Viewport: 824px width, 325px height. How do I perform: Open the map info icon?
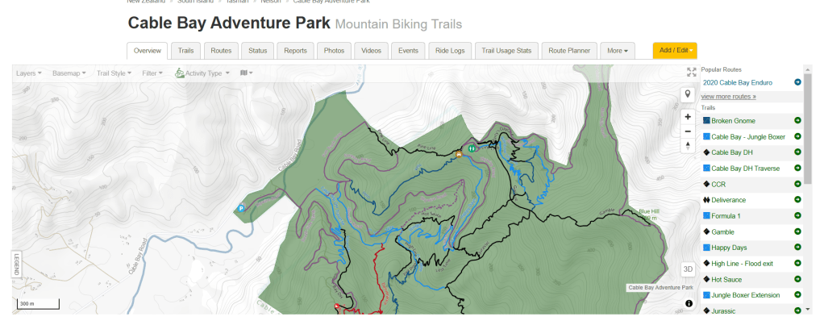coord(689,304)
